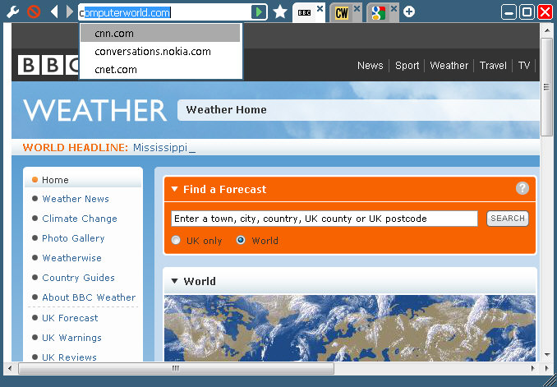The image size is (557, 387).
Task: Open the Weather link in BBC header
Action: tap(449, 66)
